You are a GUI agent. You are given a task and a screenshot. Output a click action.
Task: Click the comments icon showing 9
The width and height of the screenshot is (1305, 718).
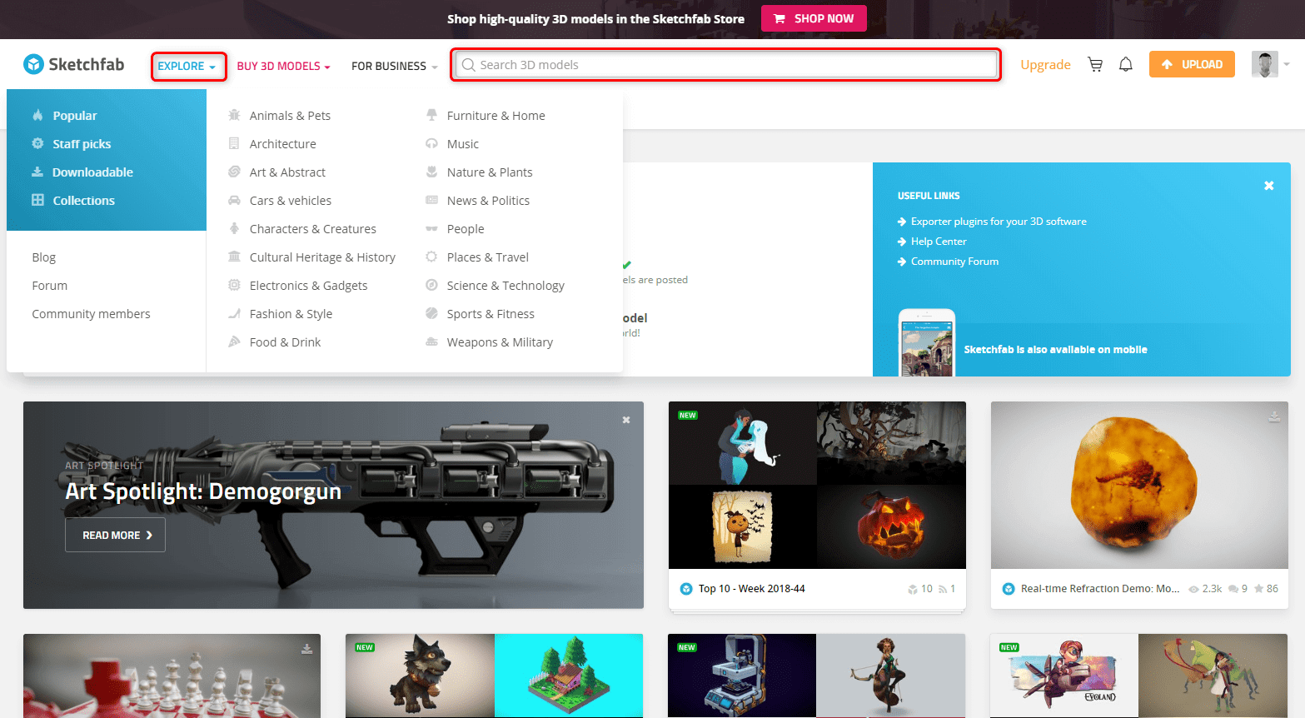pos(1233,589)
